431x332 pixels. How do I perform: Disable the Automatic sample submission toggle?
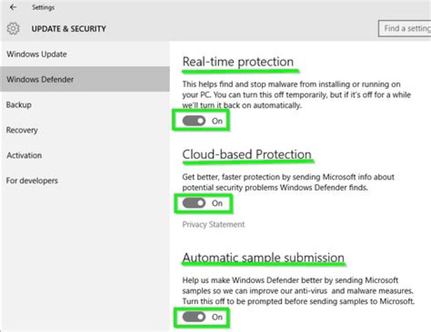click(x=194, y=317)
